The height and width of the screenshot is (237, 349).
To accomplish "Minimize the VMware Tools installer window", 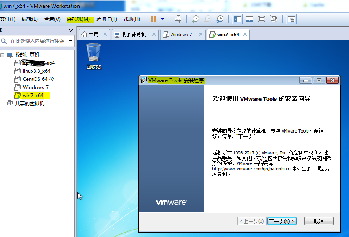I will [306, 80].
